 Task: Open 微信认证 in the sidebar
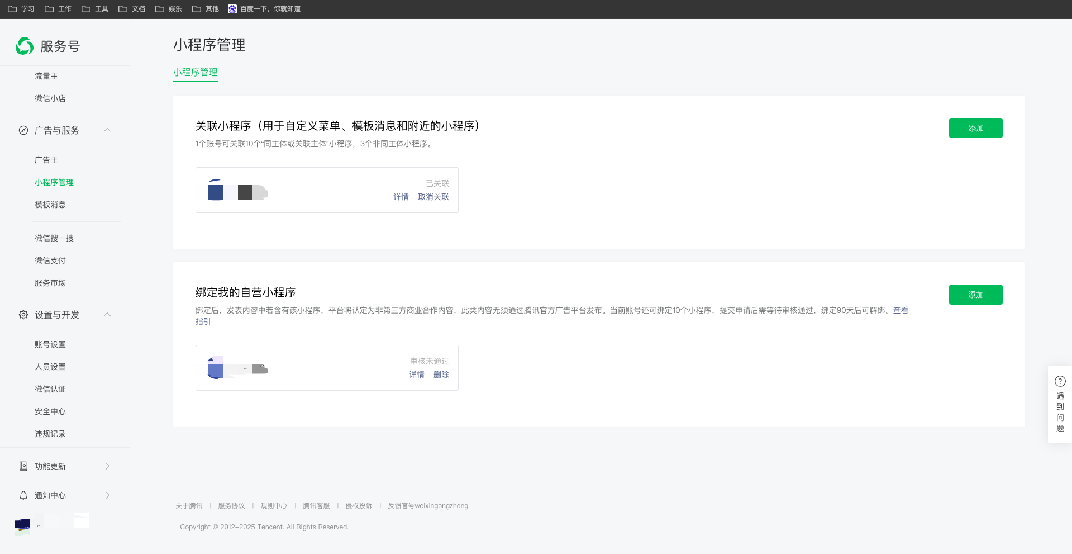(x=50, y=389)
